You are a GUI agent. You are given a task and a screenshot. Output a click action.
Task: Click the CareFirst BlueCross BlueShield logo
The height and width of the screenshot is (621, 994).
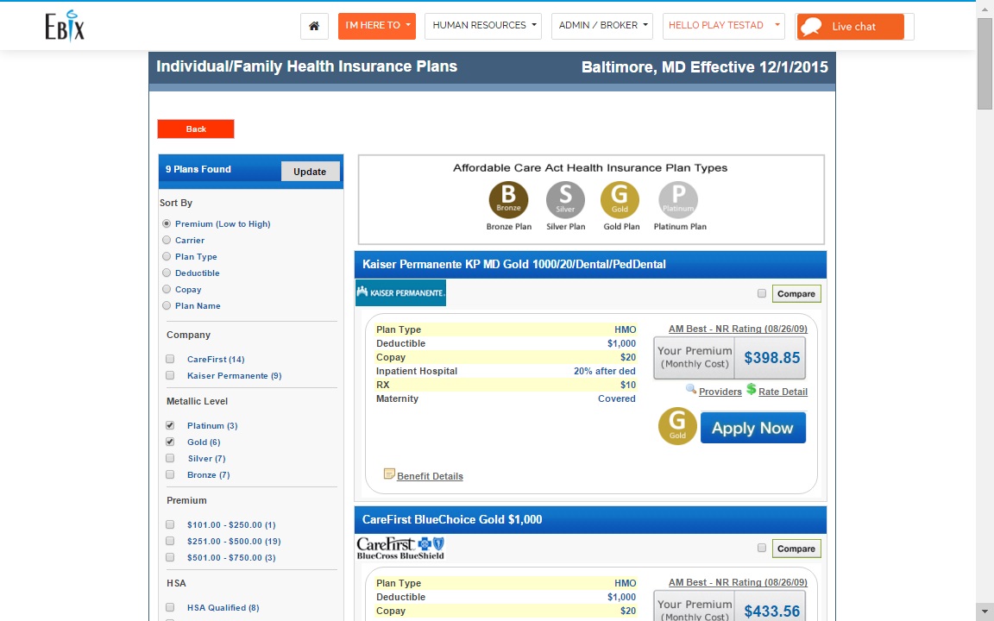click(400, 549)
